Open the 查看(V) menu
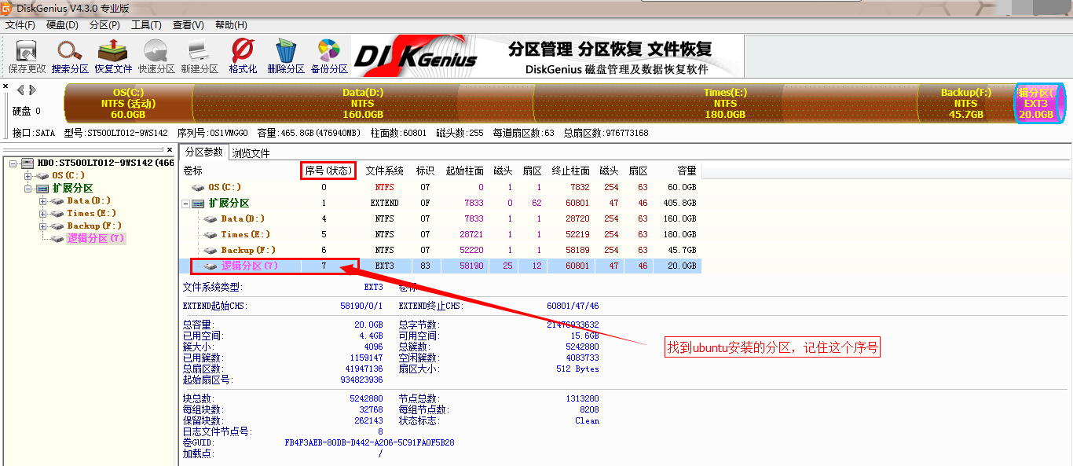The height and width of the screenshot is (466, 1073). [x=189, y=25]
